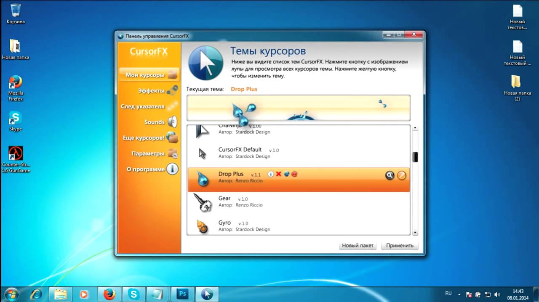The height and width of the screenshot is (302, 539).
Task: Click red X delete icon for Drop Plus
Action: [x=278, y=174]
